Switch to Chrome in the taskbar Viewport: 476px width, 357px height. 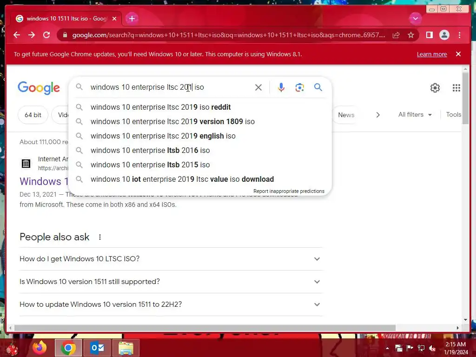68,348
